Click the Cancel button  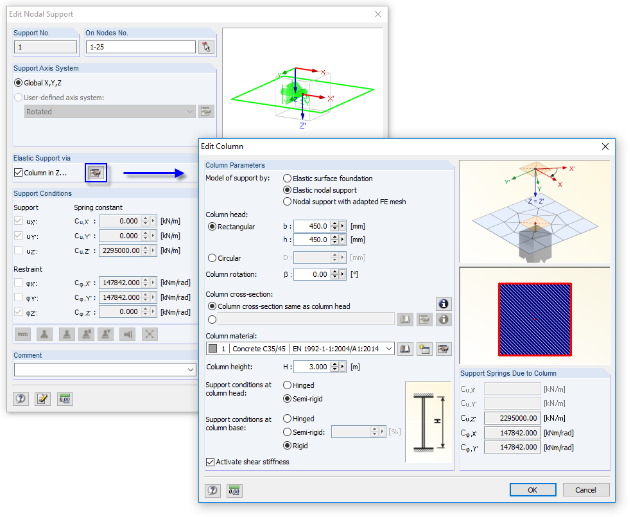[x=585, y=489]
